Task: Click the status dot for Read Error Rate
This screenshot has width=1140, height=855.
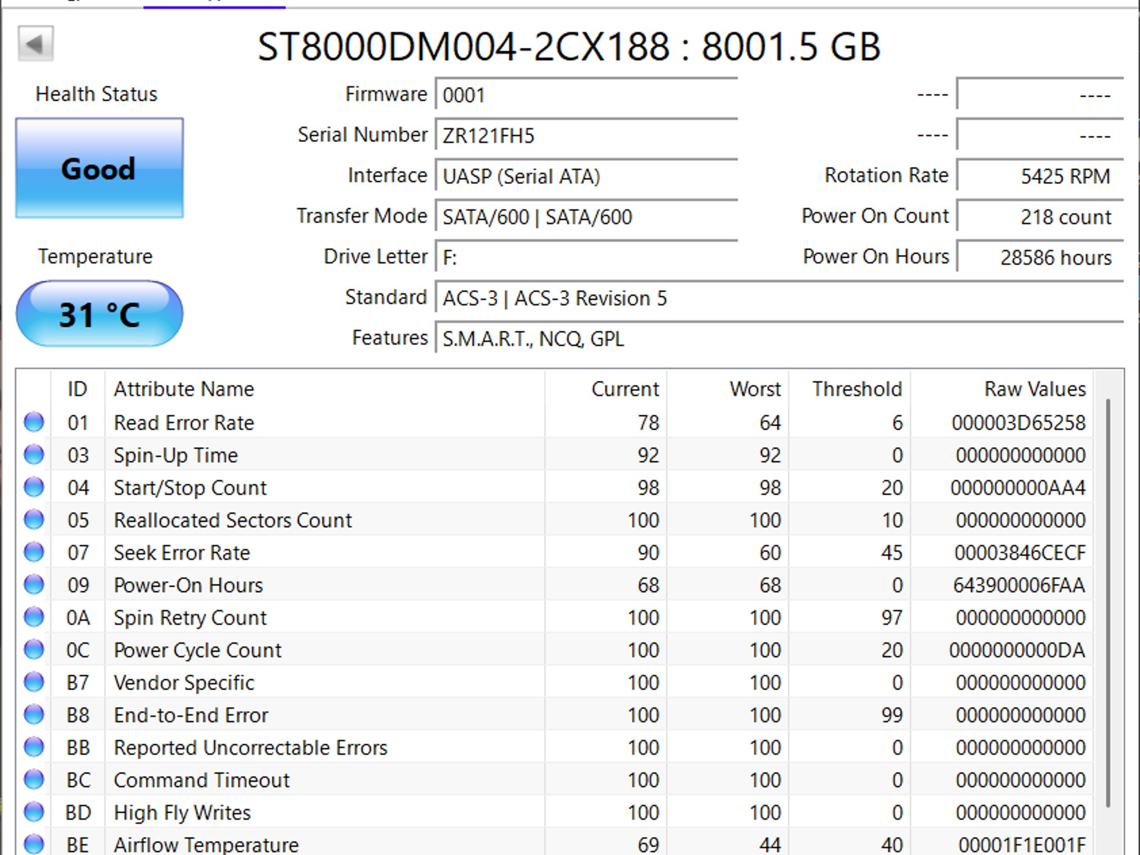Action: [x=34, y=422]
